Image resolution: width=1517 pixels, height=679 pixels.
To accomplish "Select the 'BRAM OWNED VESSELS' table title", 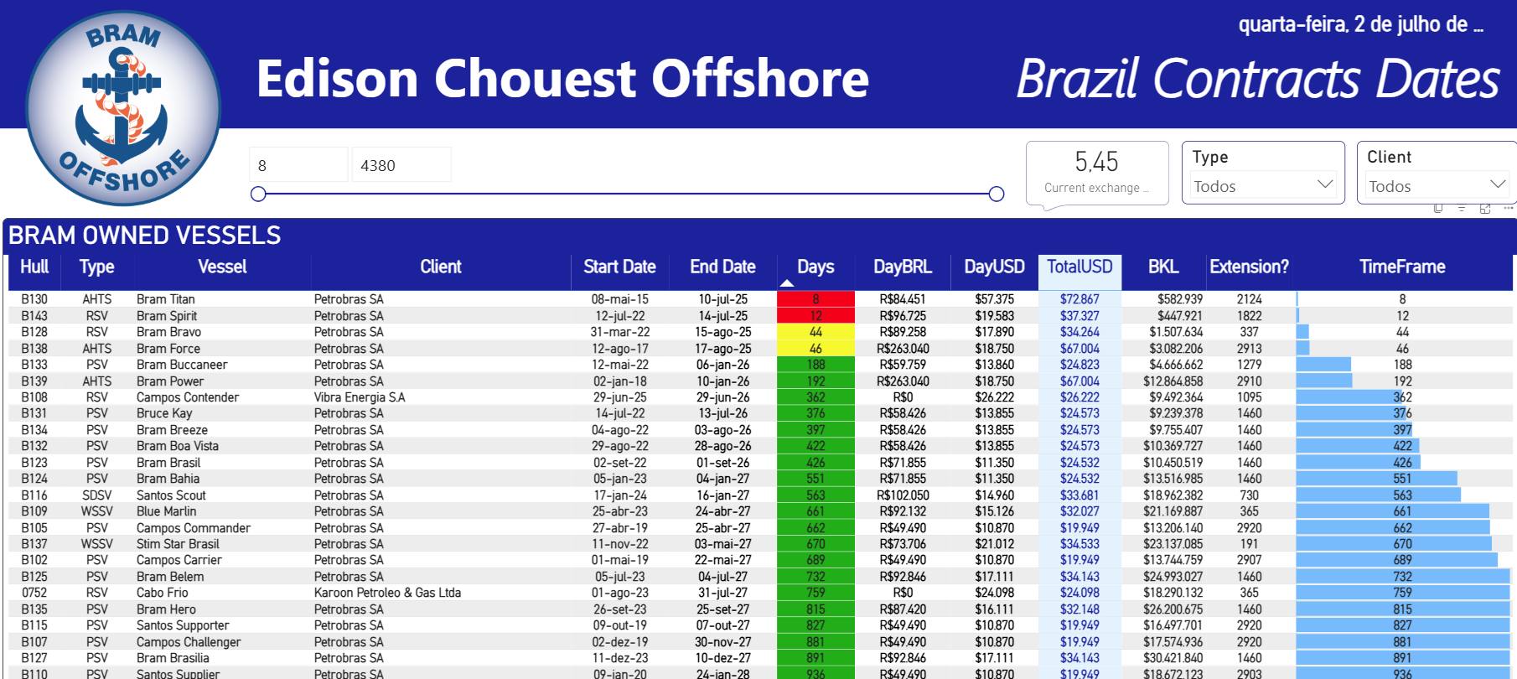I will (144, 236).
